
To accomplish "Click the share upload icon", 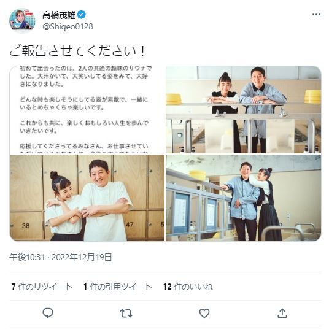I will point(282,313).
